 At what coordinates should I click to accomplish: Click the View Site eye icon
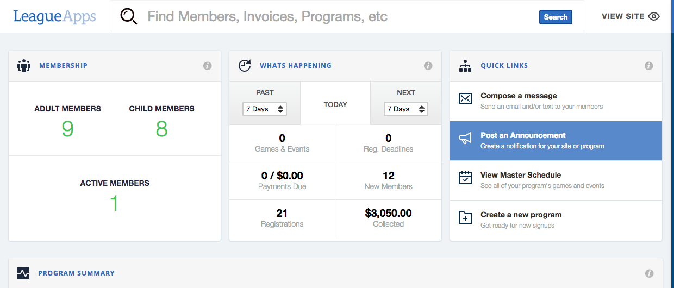[654, 16]
